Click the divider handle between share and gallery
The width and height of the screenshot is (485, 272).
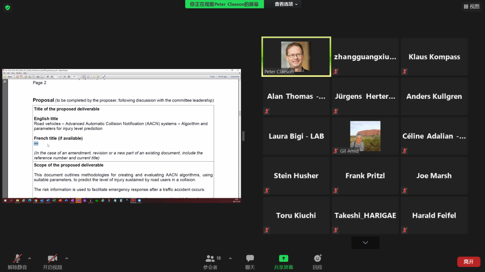(243, 136)
